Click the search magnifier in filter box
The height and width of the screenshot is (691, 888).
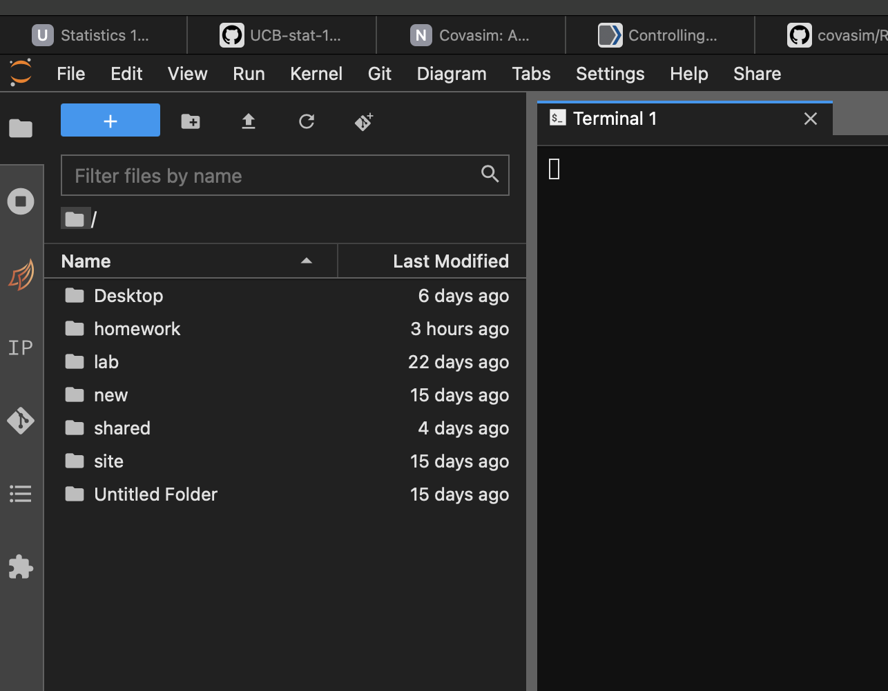pos(490,174)
